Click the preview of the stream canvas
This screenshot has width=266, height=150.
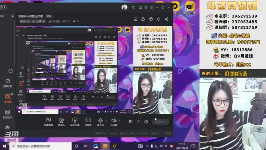coord(94,70)
